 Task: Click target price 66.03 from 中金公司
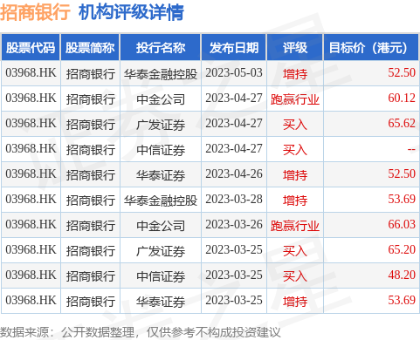pos(402,224)
